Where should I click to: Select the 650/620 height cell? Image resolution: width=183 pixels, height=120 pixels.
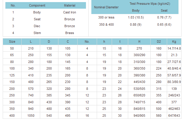point(139,95)
